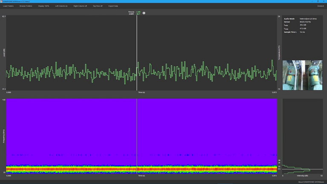327x184 pixels.
Task: Close the DATAViewer window
Action: (324, 1)
